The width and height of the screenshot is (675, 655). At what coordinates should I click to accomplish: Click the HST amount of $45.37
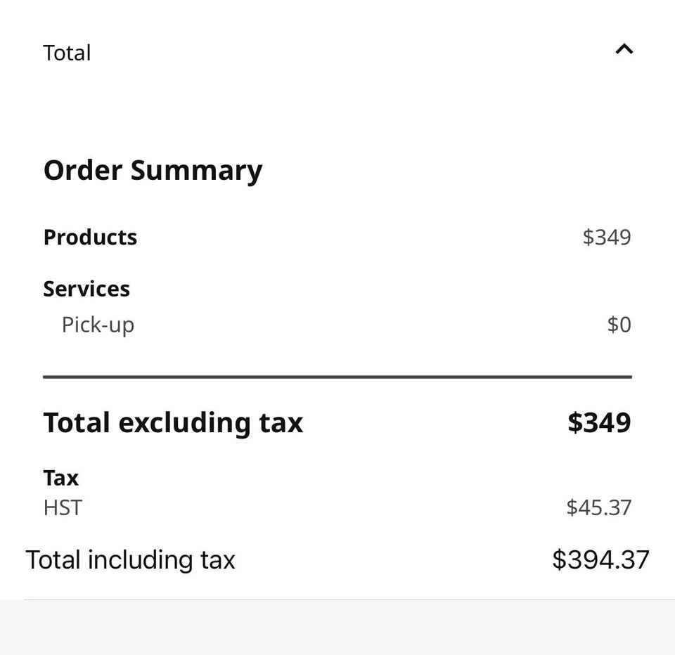pos(598,507)
